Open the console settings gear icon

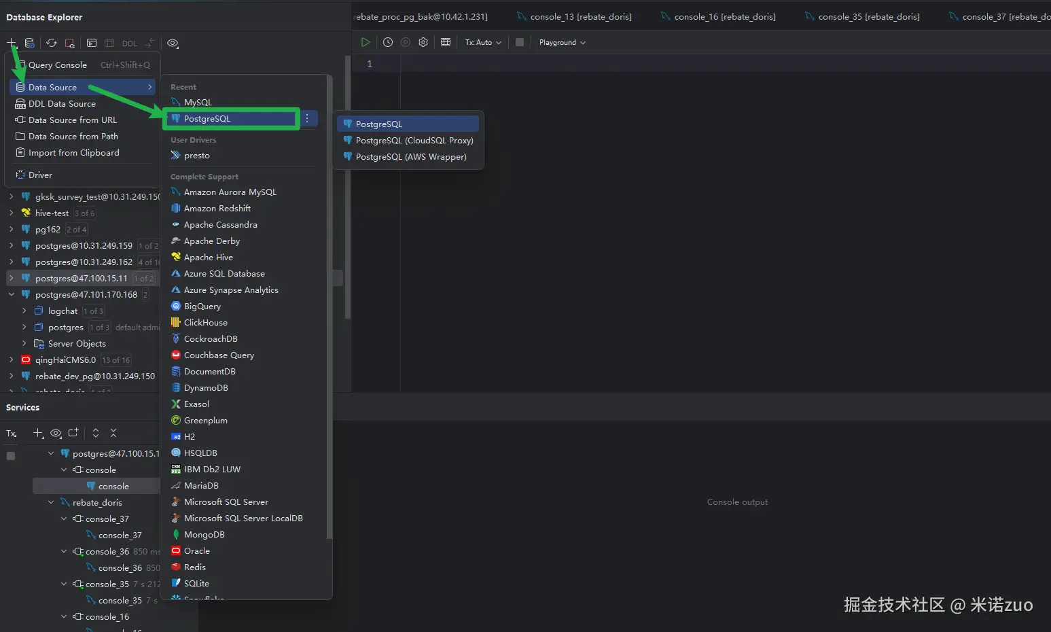coord(423,42)
